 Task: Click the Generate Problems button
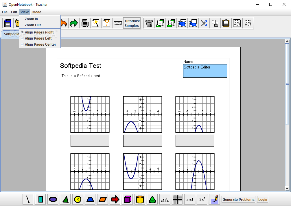click(x=238, y=200)
